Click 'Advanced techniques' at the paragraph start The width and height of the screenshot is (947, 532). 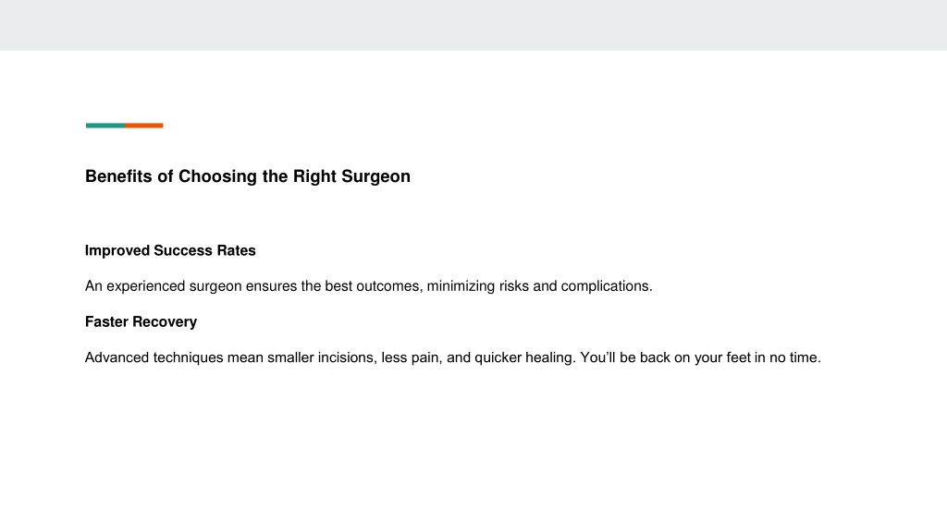(154, 357)
